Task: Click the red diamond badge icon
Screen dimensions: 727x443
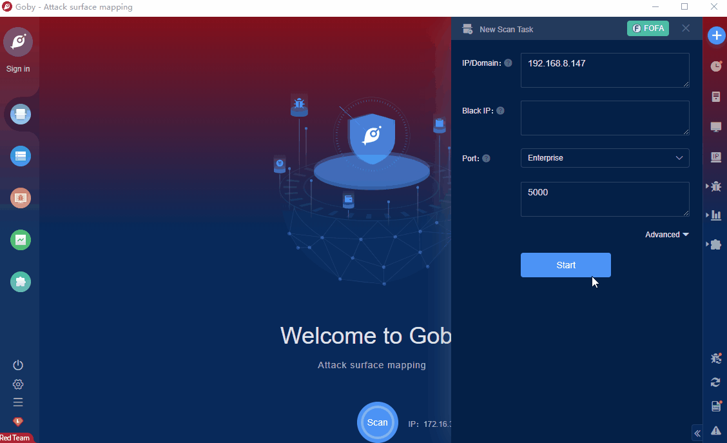Action: click(18, 422)
